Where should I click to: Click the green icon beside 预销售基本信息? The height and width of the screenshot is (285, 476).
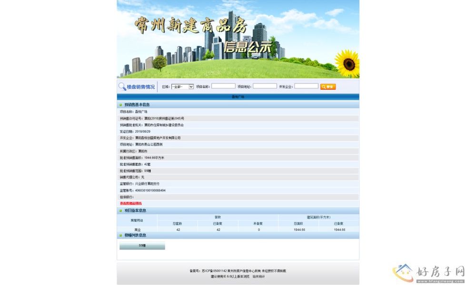(x=121, y=105)
